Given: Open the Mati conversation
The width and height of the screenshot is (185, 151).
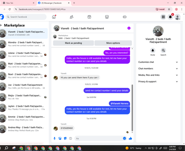Looking at the screenshot, I should 24,65.
